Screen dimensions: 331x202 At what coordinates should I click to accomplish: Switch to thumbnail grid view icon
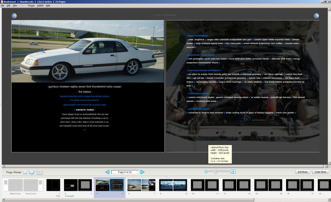(x=39, y=172)
